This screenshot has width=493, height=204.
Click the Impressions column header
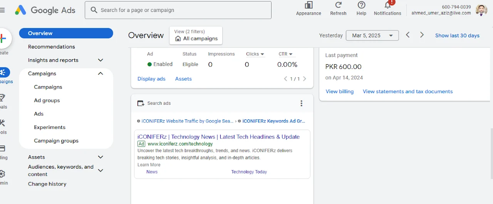221,54
